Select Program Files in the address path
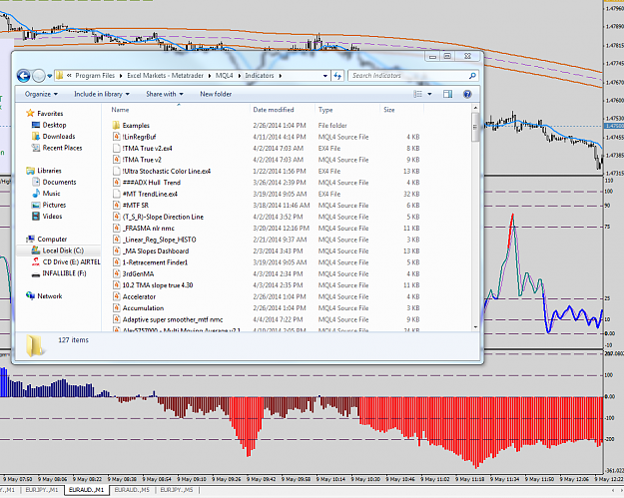The width and height of the screenshot is (624, 498). coord(95,76)
